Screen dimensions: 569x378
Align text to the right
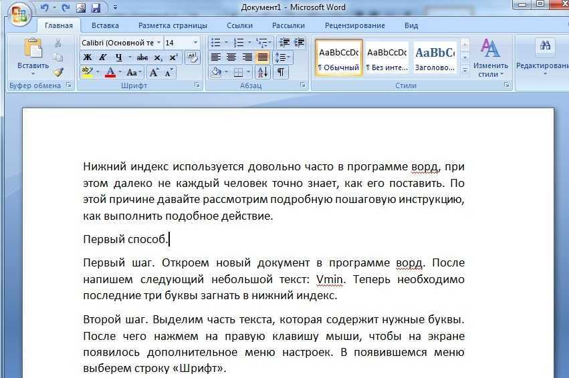(x=247, y=57)
